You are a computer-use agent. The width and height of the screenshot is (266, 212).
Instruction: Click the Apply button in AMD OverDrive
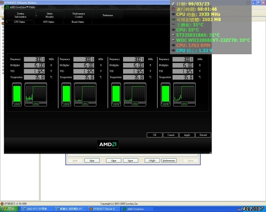[187, 135]
